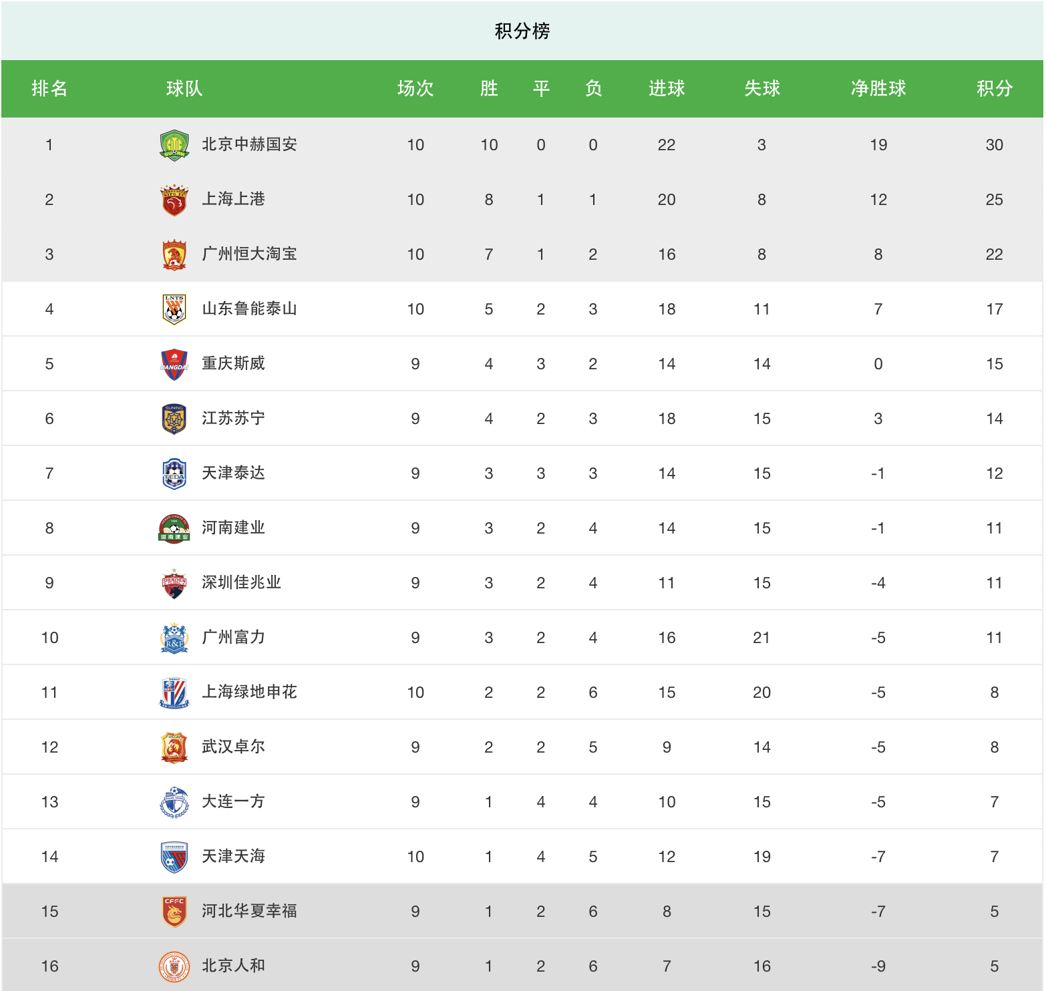Click the 上海上港 team logo
This screenshot has width=1046, height=991.
(174, 200)
